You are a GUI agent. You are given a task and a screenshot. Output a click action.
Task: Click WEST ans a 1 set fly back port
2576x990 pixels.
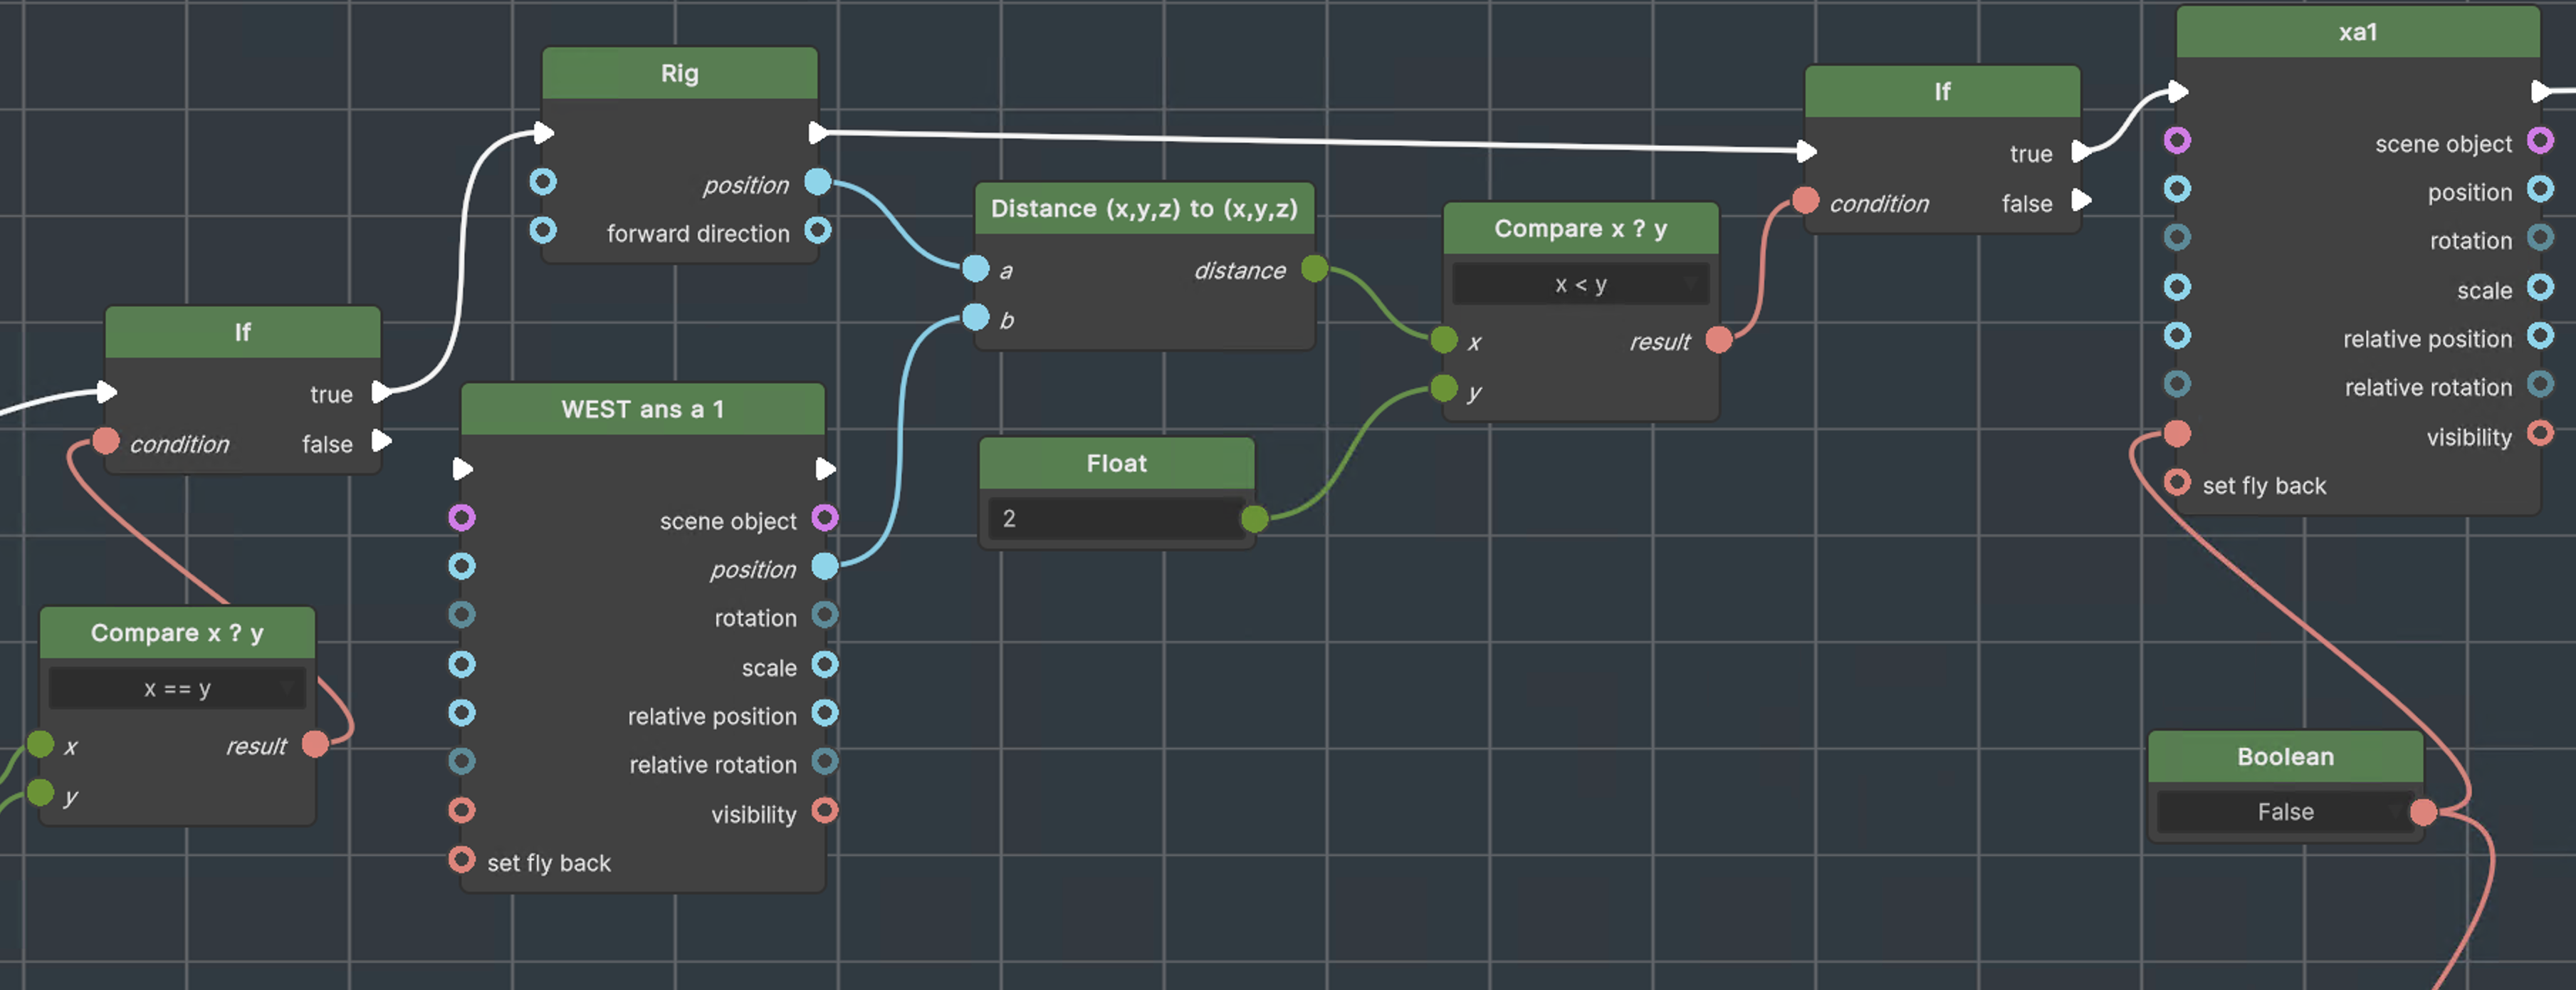[461, 860]
